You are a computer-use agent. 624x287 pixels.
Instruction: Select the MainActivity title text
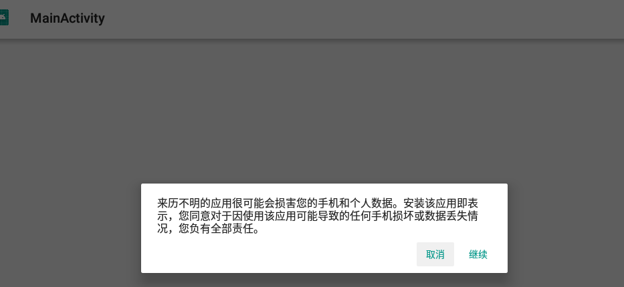coord(68,18)
